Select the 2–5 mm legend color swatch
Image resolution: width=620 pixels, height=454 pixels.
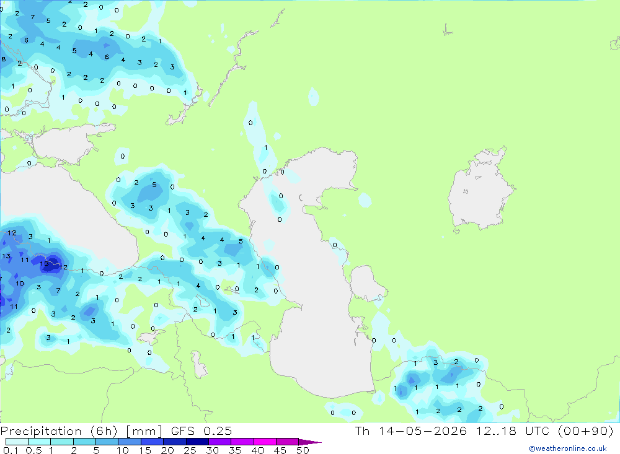pos(84,442)
